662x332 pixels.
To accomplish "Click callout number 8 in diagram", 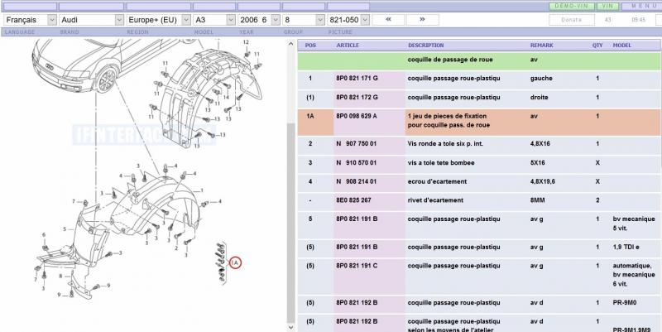I will [x=60, y=277].
